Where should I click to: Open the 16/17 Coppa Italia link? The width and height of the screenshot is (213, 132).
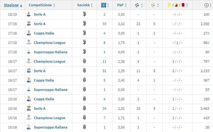pyautogui.click(x=44, y=80)
